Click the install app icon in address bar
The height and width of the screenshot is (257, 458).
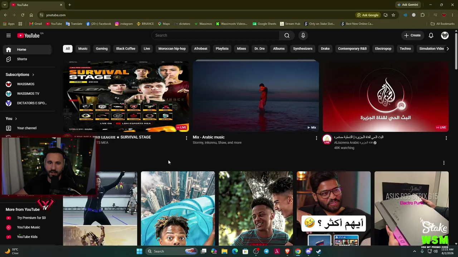(x=385, y=15)
